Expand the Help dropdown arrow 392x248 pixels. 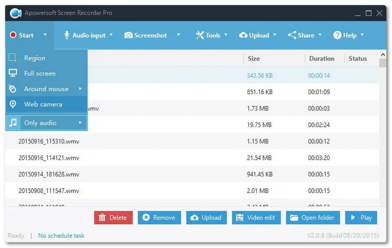[x=362, y=34]
